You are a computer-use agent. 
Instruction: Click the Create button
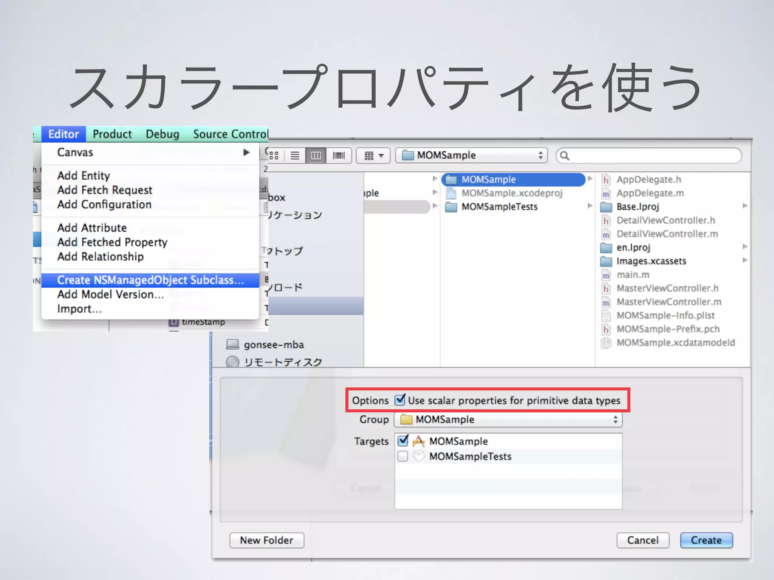point(706,540)
